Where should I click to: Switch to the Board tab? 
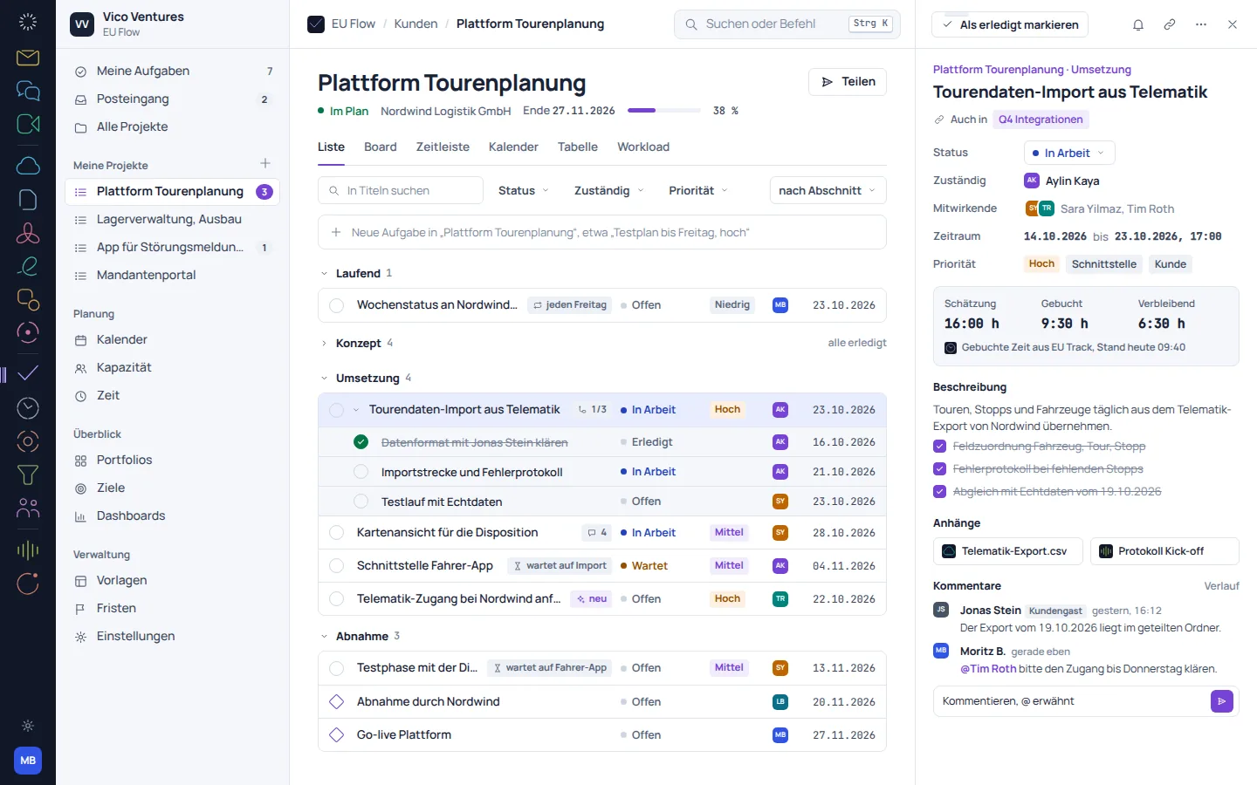(x=381, y=147)
